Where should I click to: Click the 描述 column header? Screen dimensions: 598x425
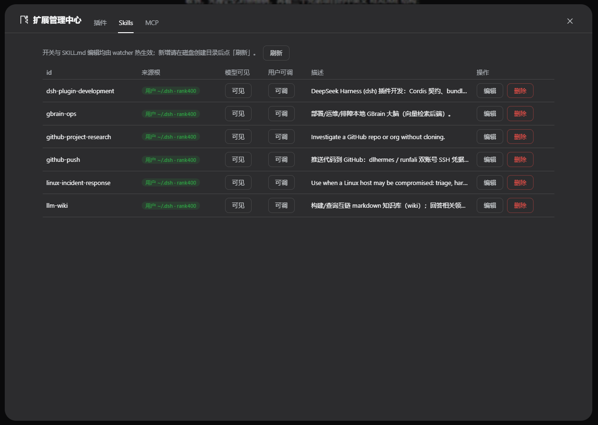coord(317,72)
